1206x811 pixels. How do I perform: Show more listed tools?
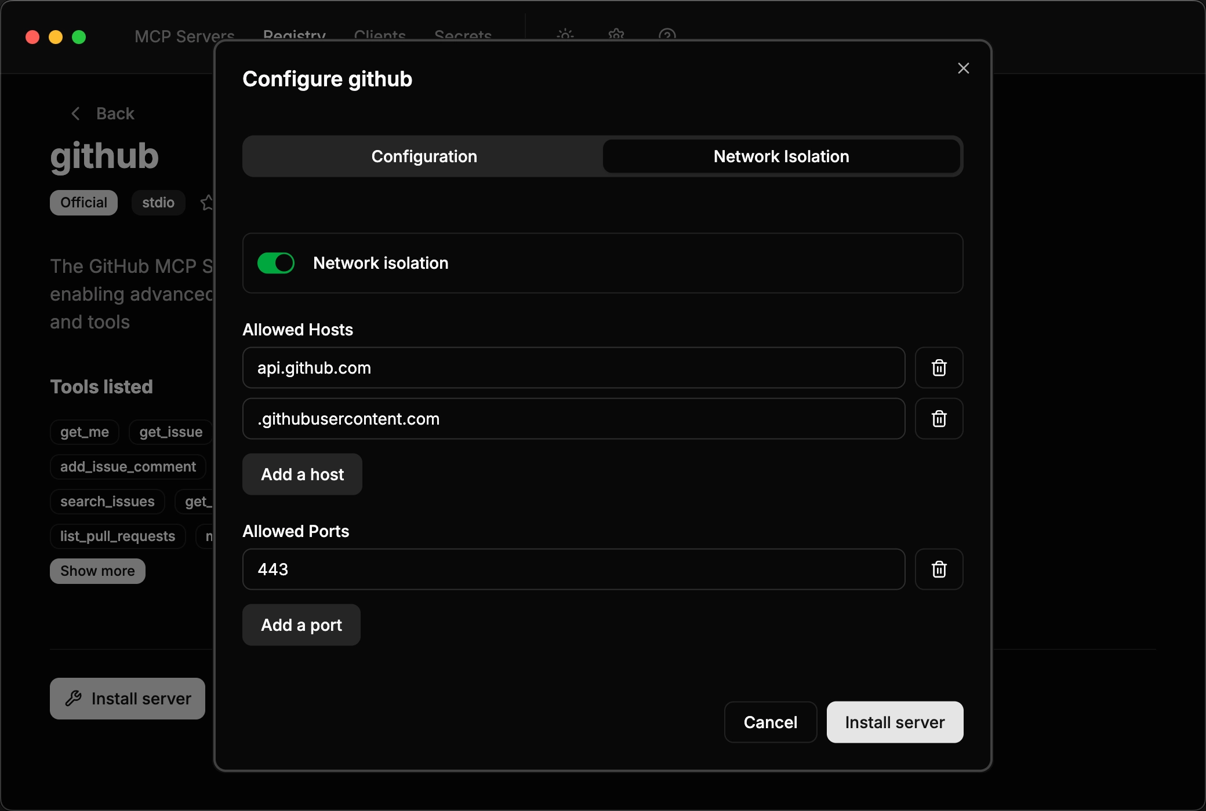pos(97,571)
